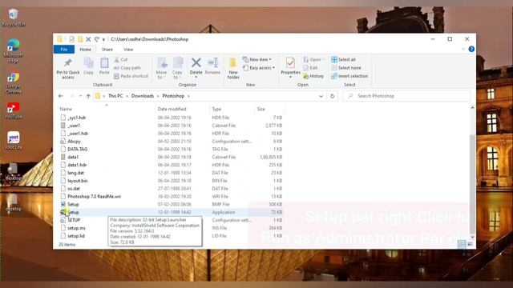Click the Search Photoshop input field
This screenshot has height=288, width=513.
[x=406, y=96]
